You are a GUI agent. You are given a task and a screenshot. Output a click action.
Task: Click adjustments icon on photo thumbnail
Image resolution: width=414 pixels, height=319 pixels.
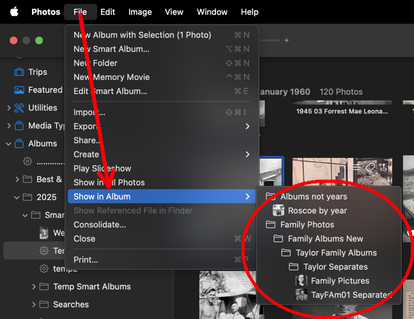click(356, 167)
